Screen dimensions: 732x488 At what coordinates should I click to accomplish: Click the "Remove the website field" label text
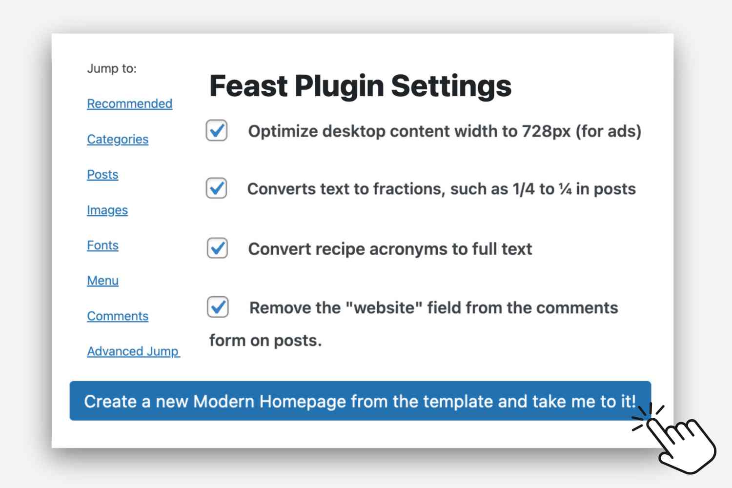(433, 308)
